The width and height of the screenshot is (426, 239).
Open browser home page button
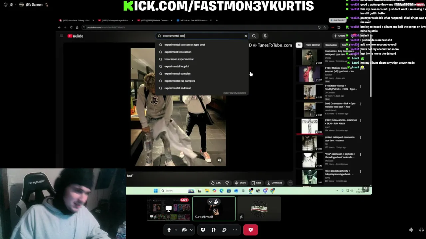(x=77, y=27)
